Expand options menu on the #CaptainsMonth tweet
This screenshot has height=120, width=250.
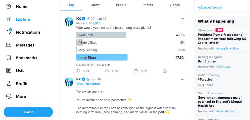click(183, 79)
